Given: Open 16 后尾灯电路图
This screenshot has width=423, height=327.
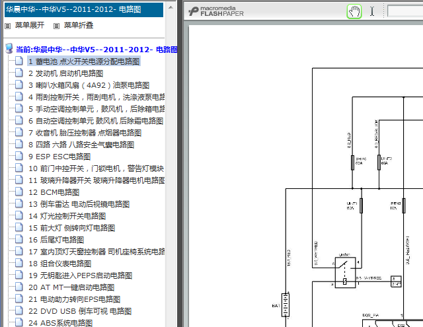Looking at the screenshot, I should 56,240.
